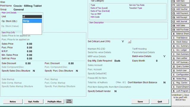Edit the M.R.P. 0.00 value
The height and width of the screenshot is (107, 190).
click(x=29, y=51)
